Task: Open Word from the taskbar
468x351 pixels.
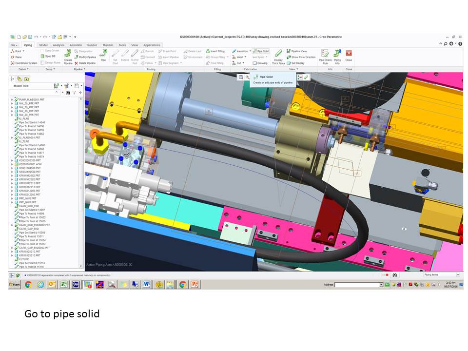Action: coord(147,284)
